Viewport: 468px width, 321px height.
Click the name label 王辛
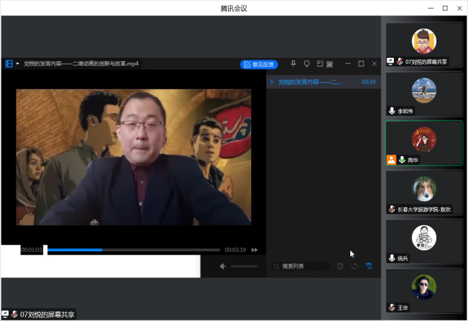tap(403, 308)
